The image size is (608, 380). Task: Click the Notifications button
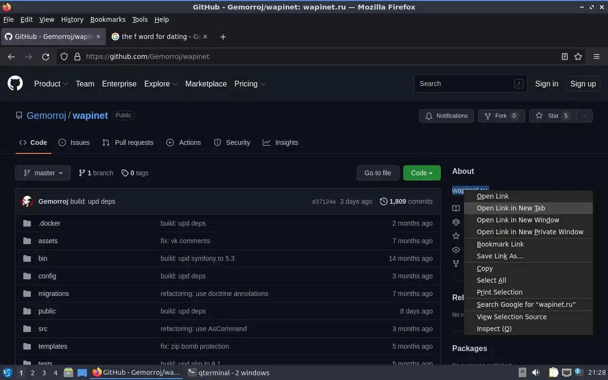click(446, 116)
